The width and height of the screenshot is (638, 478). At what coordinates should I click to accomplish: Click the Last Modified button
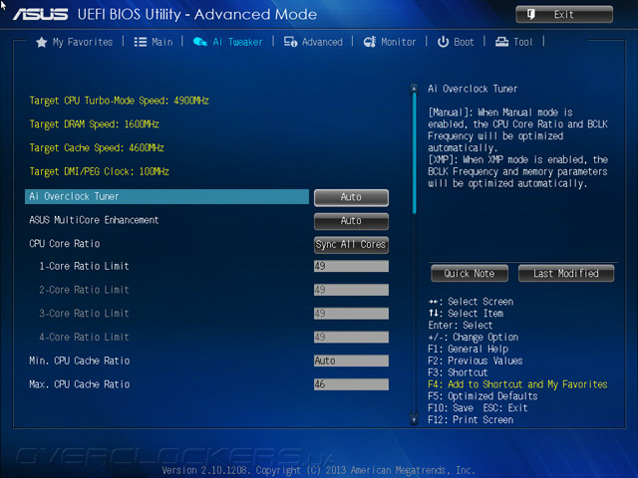[566, 273]
